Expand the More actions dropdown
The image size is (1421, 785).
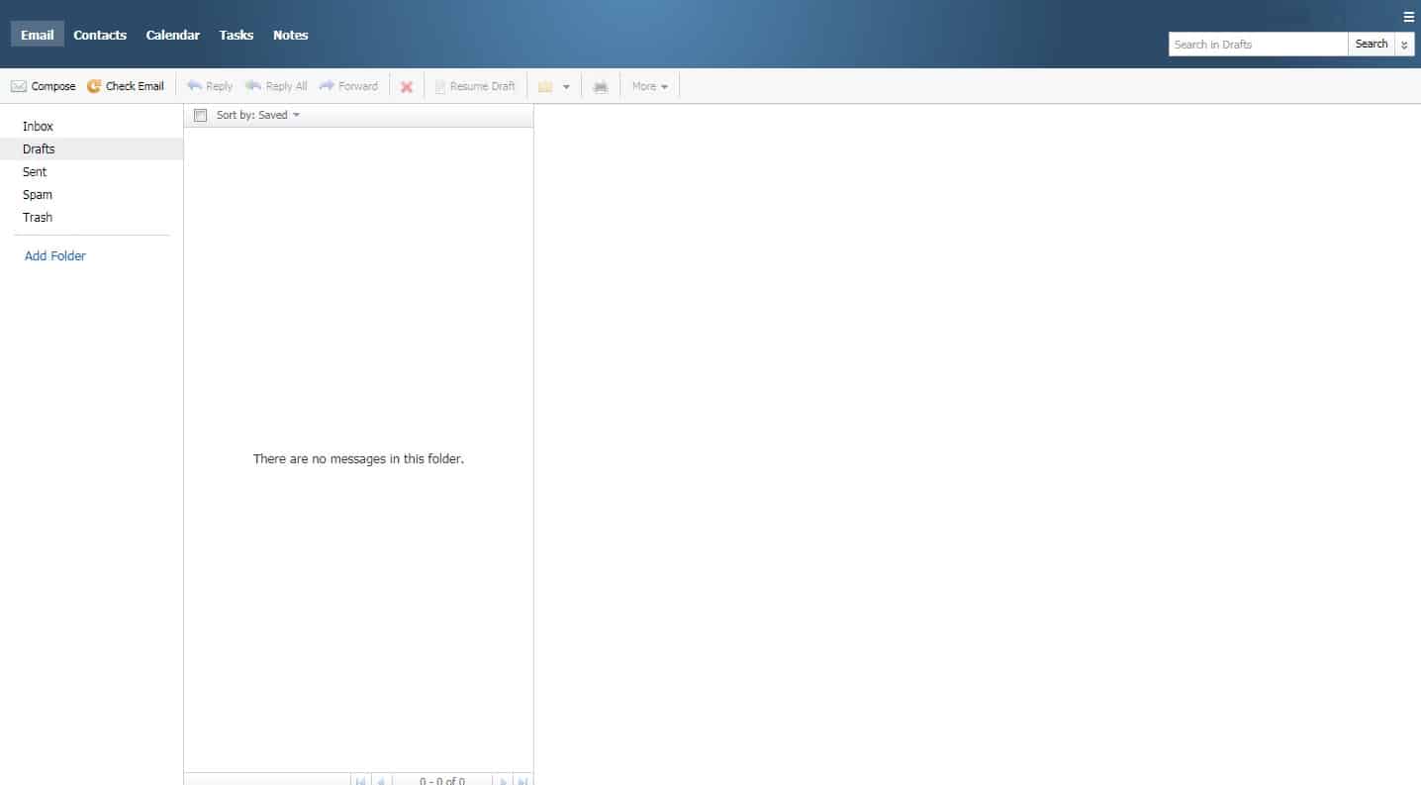(x=649, y=86)
